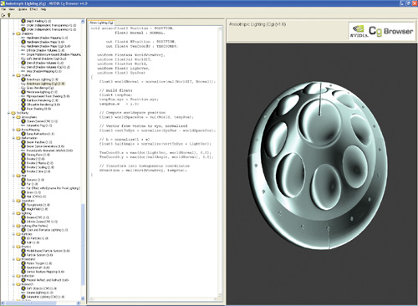Click the Membrane Lighting icon
The width and height of the screenshot is (418, 306).
click(23, 92)
